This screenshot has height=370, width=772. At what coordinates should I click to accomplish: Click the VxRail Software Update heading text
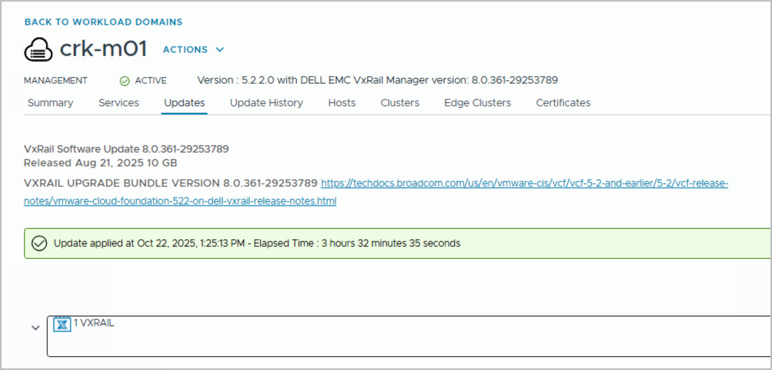point(126,149)
